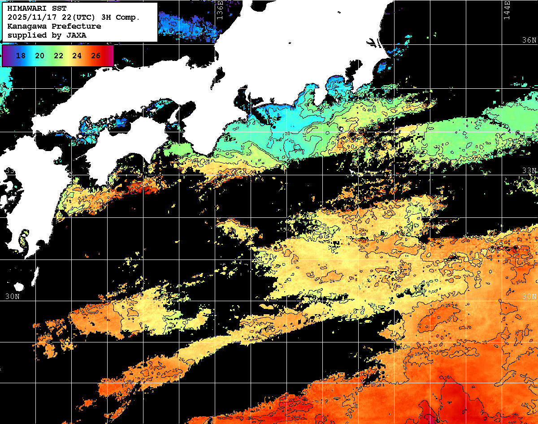Image resolution: width=538 pixels, height=424 pixels.
Task: Click the 30N latitude label at right edge
Action: (x=529, y=297)
